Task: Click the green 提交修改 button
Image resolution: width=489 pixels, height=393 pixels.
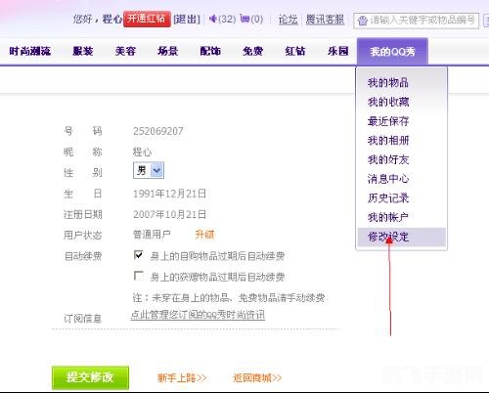Action: [90, 377]
